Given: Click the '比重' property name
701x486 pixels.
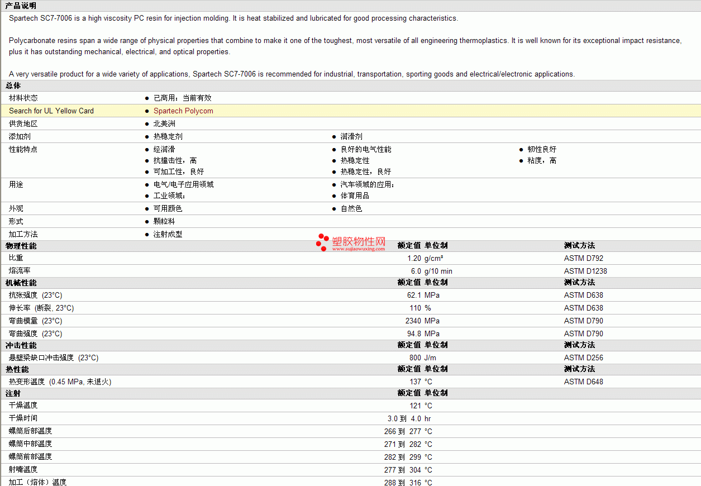Looking at the screenshot, I should click(x=16, y=258).
